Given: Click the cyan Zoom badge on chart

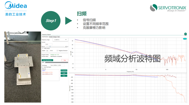Looking at the screenshot, I should 185,39.
